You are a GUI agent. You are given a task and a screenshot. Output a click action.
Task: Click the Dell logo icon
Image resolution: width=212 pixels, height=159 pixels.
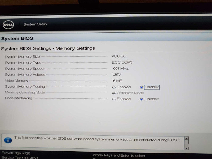point(8,25)
